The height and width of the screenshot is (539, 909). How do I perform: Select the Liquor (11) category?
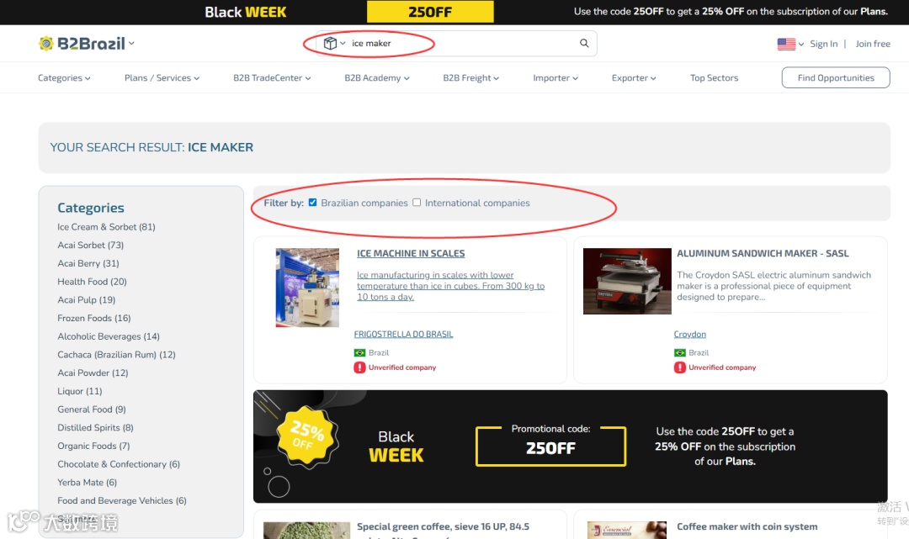click(79, 391)
